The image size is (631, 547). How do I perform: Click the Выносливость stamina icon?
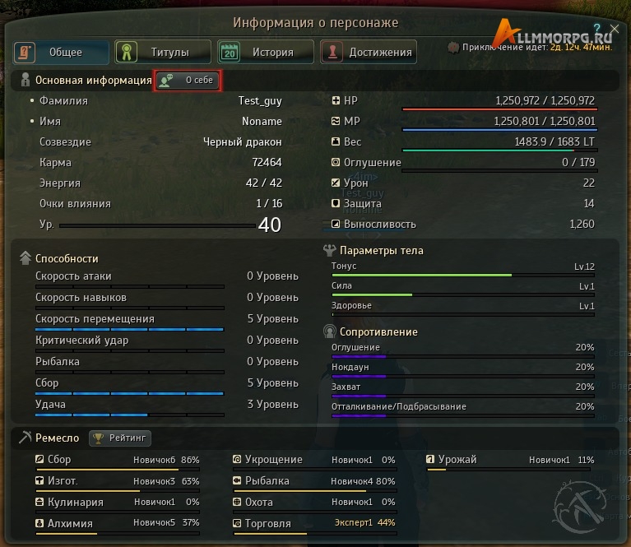pyautogui.click(x=336, y=224)
